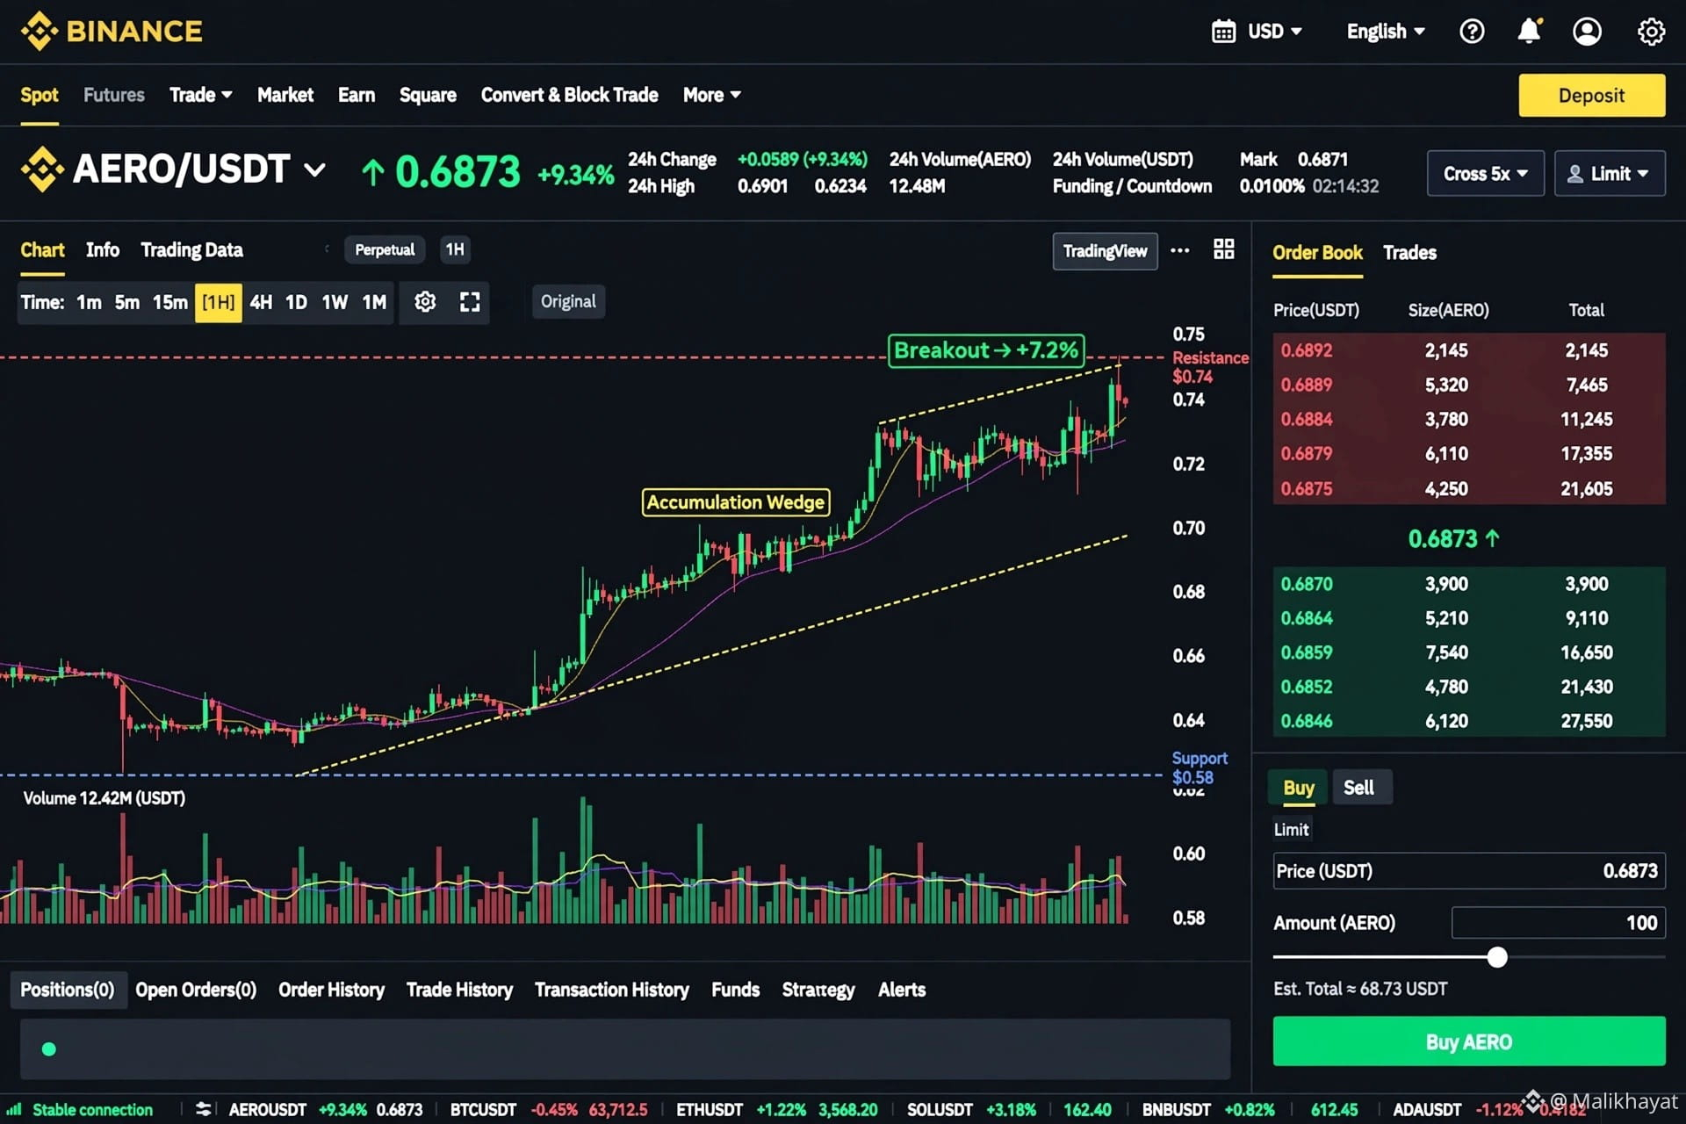Screen dimensions: 1686x1124
Task: Open Convert & Block Trade
Action: (569, 95)
